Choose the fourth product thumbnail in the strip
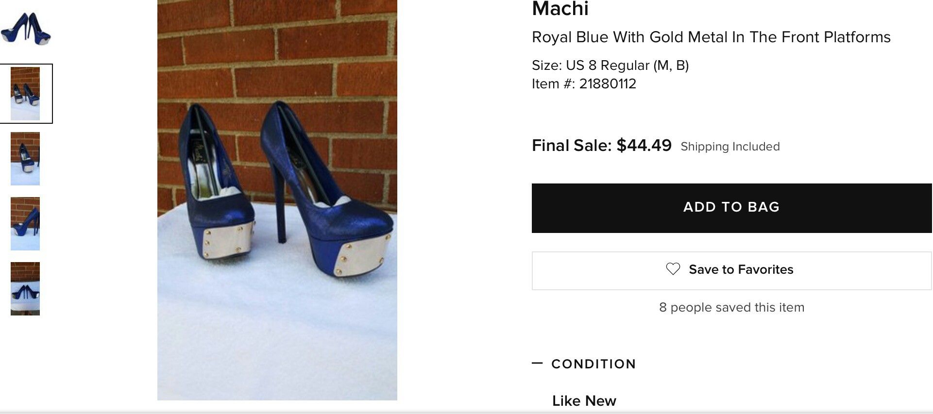This screenshot has height=414, width=933. (25, 224)
